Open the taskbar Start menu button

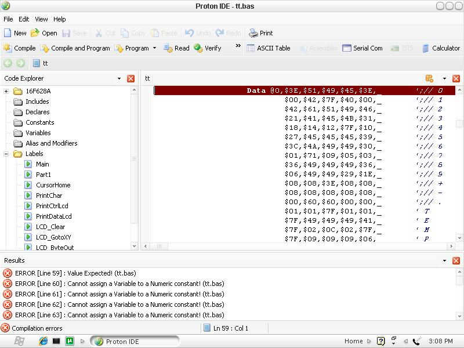(x=19, y=341)
